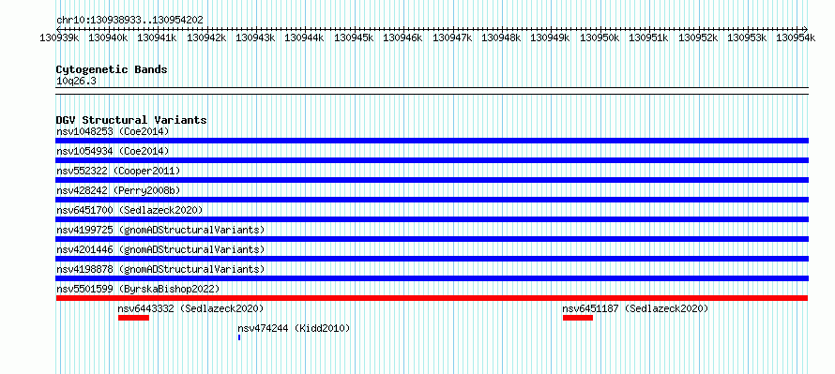The width and height of the screenshot is (835, 374).
Task: Click the 130947k ruler tick label
Action: 452,37
